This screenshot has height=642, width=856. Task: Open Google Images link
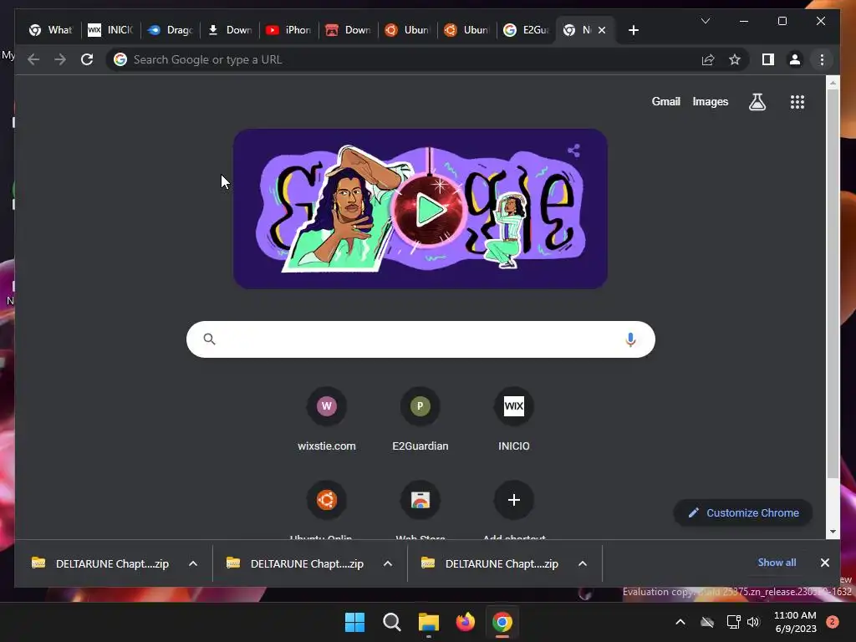pos(711,101)
